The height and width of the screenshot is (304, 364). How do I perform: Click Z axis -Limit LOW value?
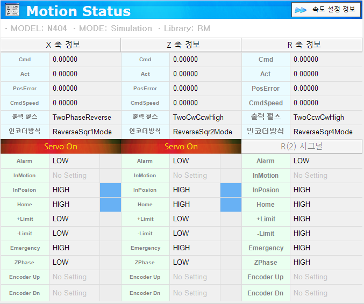click(181, 234)
